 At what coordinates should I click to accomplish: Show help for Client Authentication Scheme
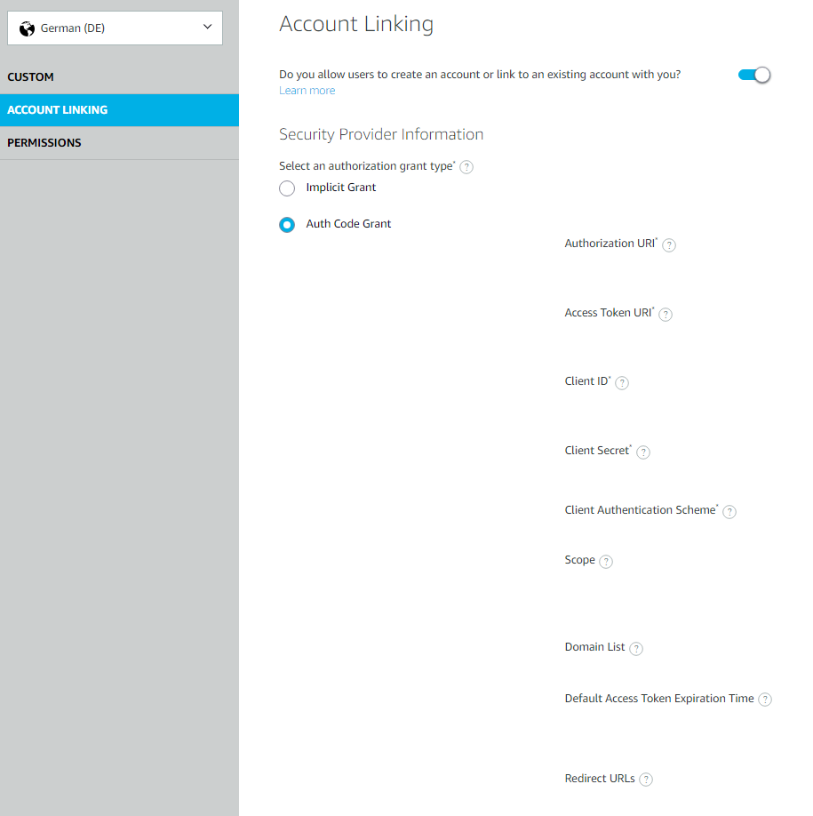pyautogui.click(x=729, y=512)
